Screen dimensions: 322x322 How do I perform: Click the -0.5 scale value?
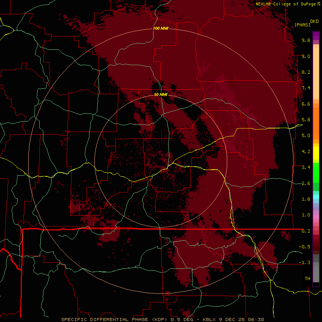pos(304,247)
